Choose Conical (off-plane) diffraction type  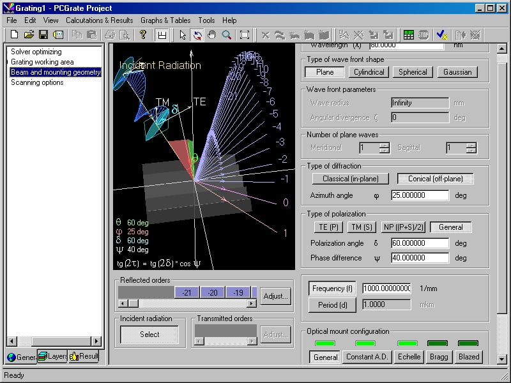click(436, 179)
